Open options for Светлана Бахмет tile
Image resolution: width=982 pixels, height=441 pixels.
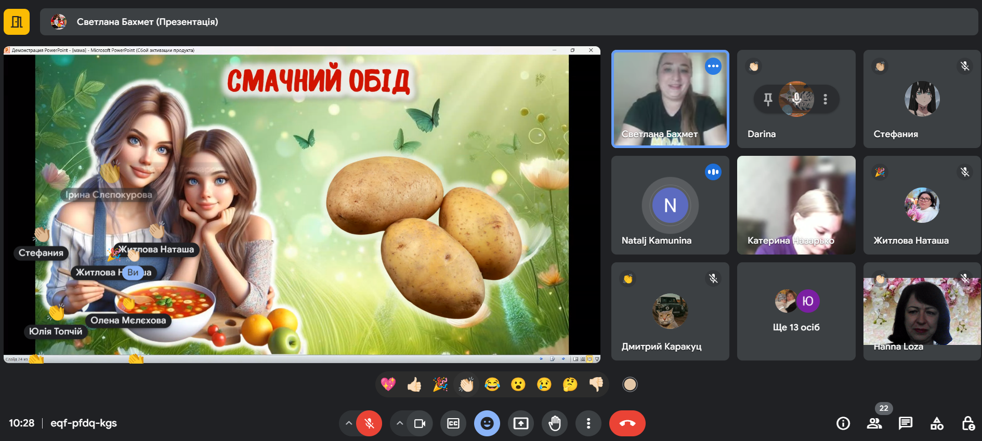713,66
